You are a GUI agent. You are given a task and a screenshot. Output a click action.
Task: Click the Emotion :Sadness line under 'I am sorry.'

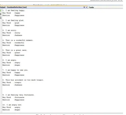click(12, 35)
